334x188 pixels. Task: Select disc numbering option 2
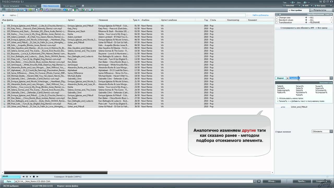click(x=307, y=3)
